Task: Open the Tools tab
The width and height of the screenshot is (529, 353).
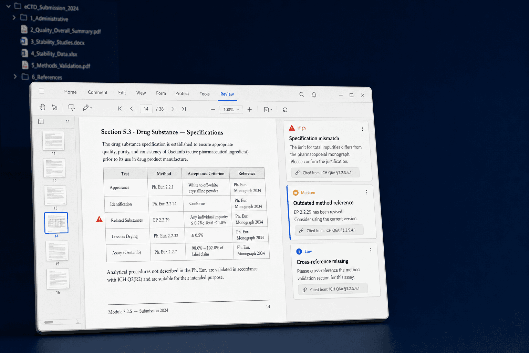Action: pos(205,94)
